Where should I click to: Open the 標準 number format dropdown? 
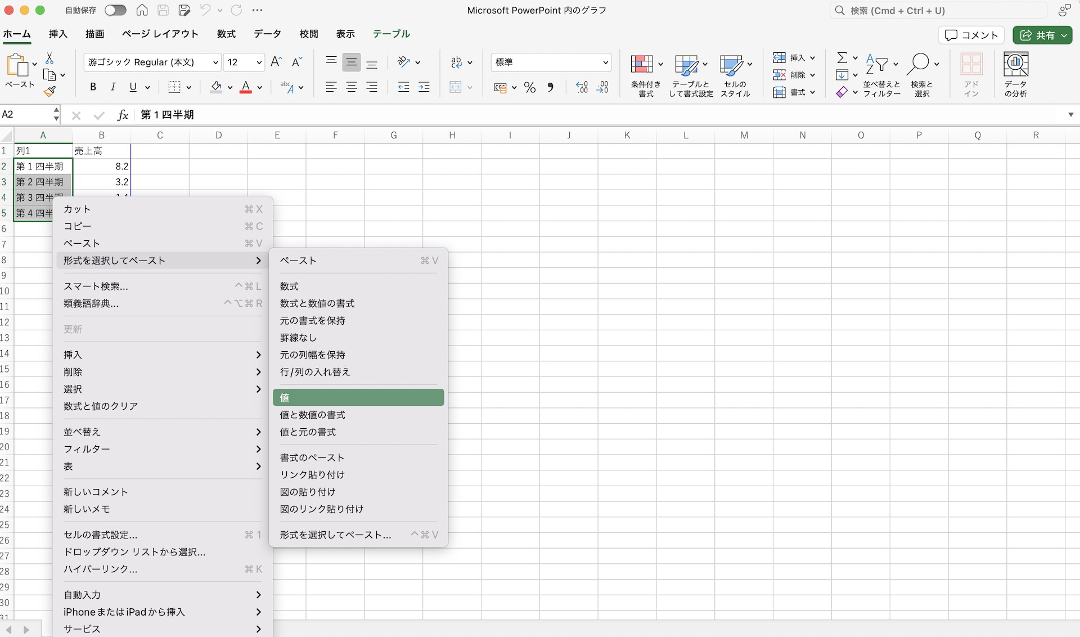(x=551, y=62)
